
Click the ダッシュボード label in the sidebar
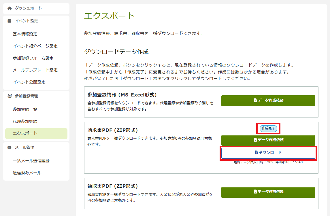[x=28, y=8]
